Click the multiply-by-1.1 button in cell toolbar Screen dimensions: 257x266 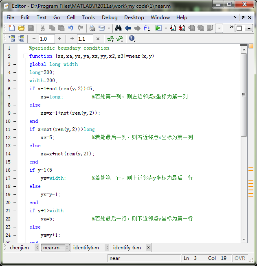[x=98, y=39]
